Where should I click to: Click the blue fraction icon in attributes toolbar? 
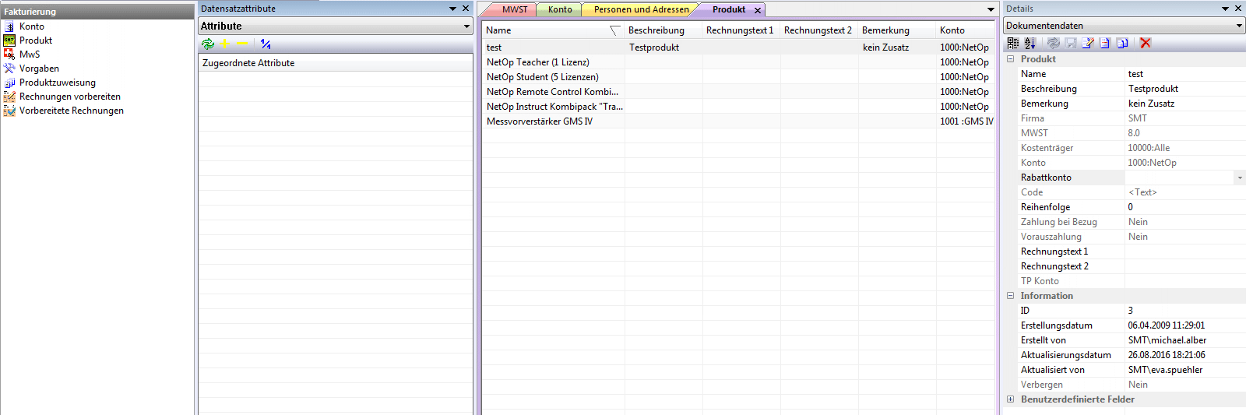click(266, 44)
